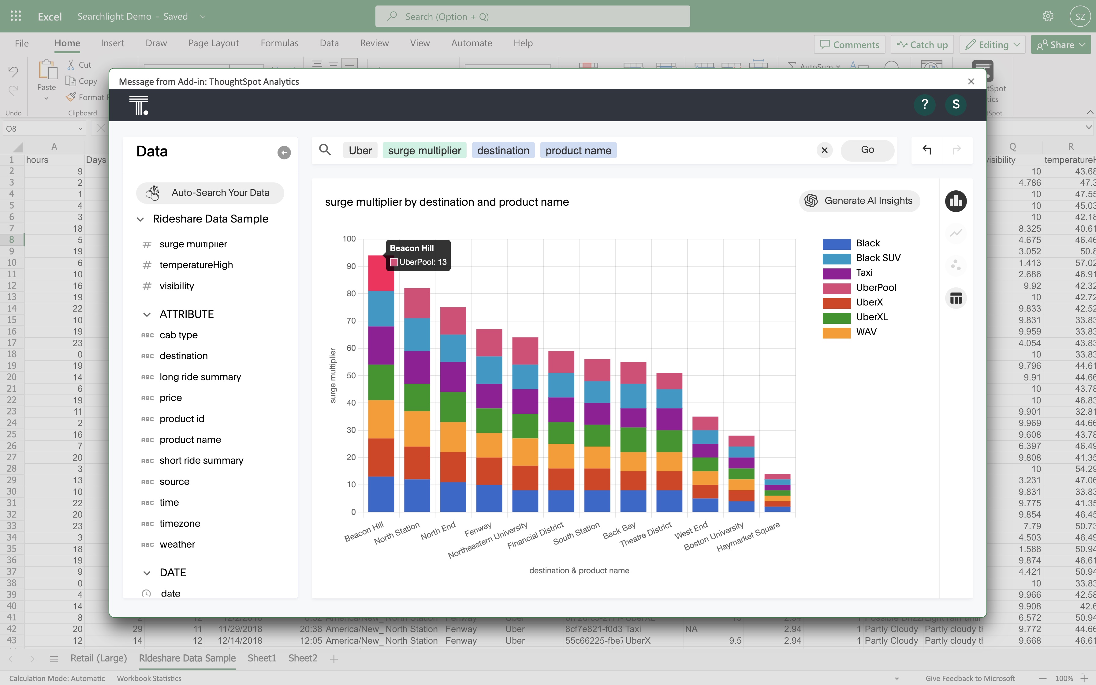Collapse the Data panel arrow icon
The height and width of the screenshot is (685, 1096).
(x=284, y=153)
